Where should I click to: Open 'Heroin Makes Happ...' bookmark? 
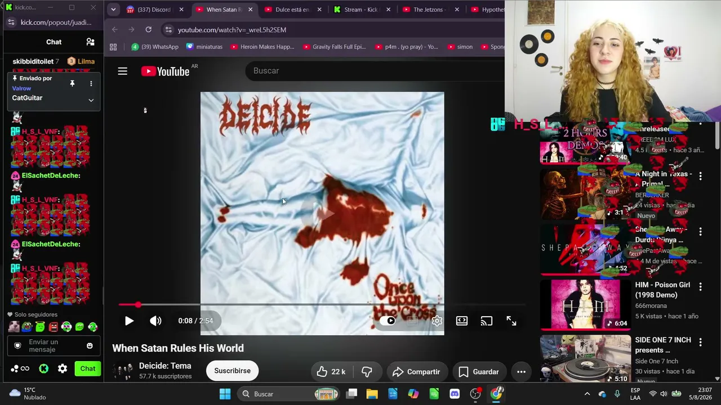262,47
